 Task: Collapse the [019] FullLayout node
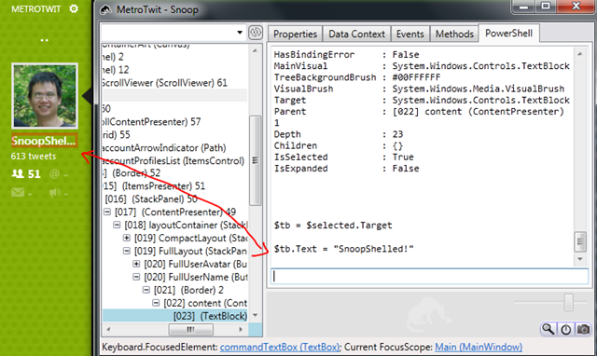tap(127, 251)
